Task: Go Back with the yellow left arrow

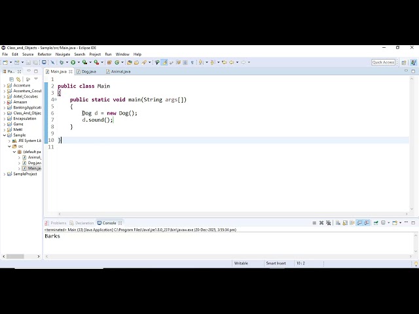Action: pyautogui.click(x=231, y=62)
